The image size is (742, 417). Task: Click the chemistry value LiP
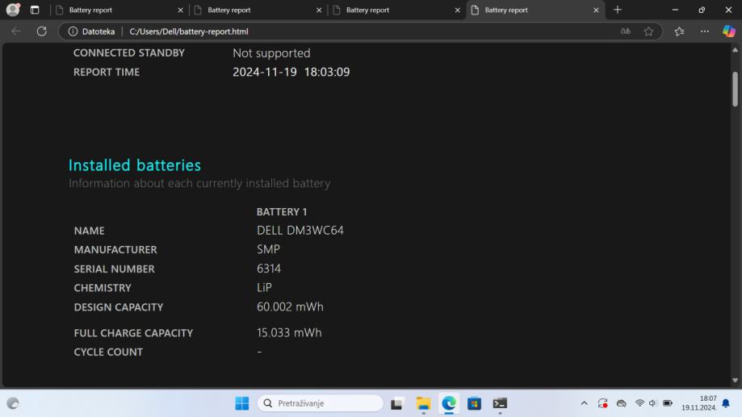coord(264,287)
